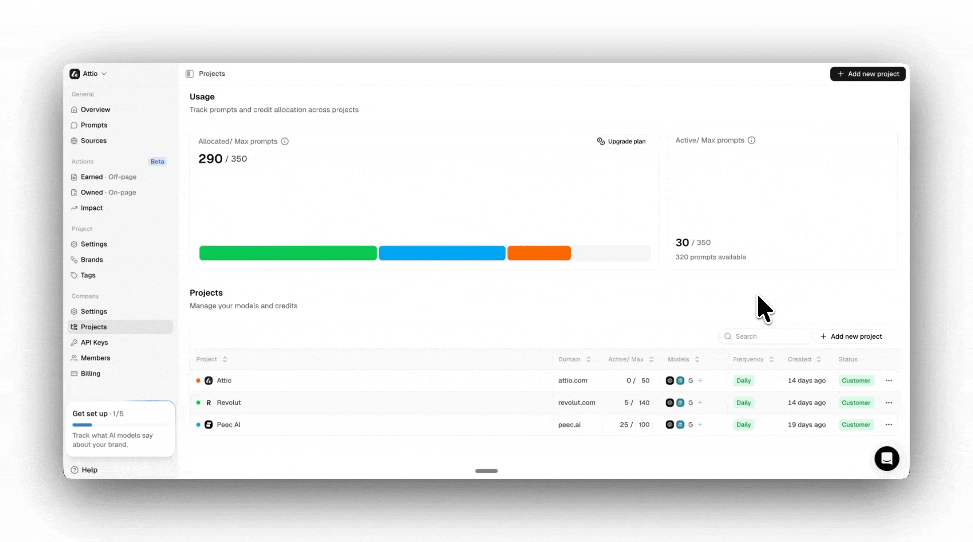Open the Prompts page

click(94, 125)
